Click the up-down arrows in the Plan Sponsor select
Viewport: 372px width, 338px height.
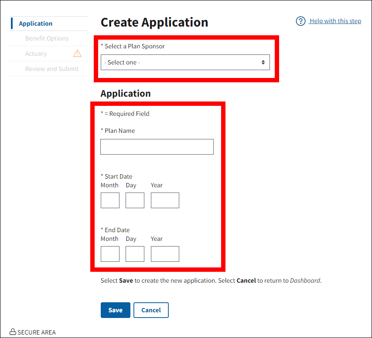pos(263,62)
